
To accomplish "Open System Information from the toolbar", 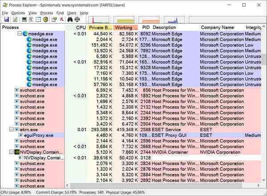I will pos(24,20).
